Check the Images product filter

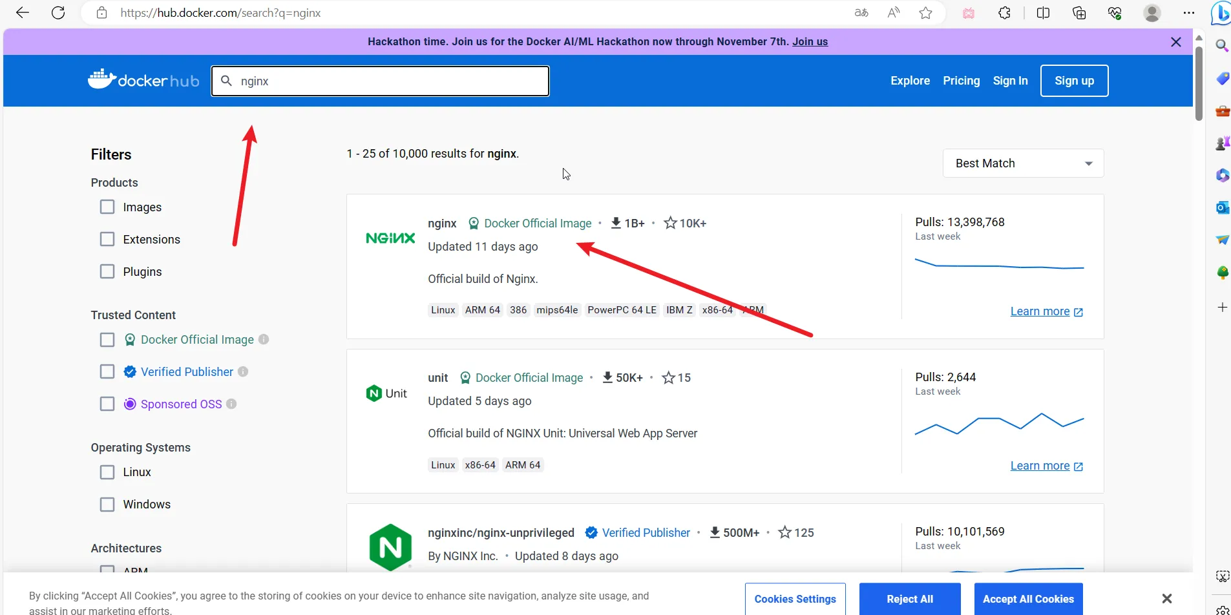click(107, 207)
